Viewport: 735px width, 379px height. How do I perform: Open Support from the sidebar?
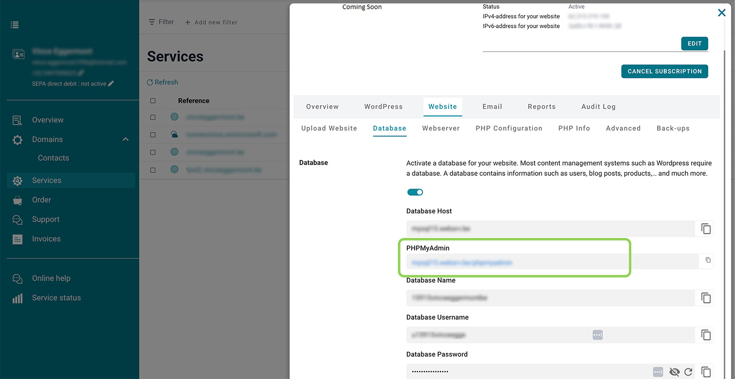[x=46, y=219]
